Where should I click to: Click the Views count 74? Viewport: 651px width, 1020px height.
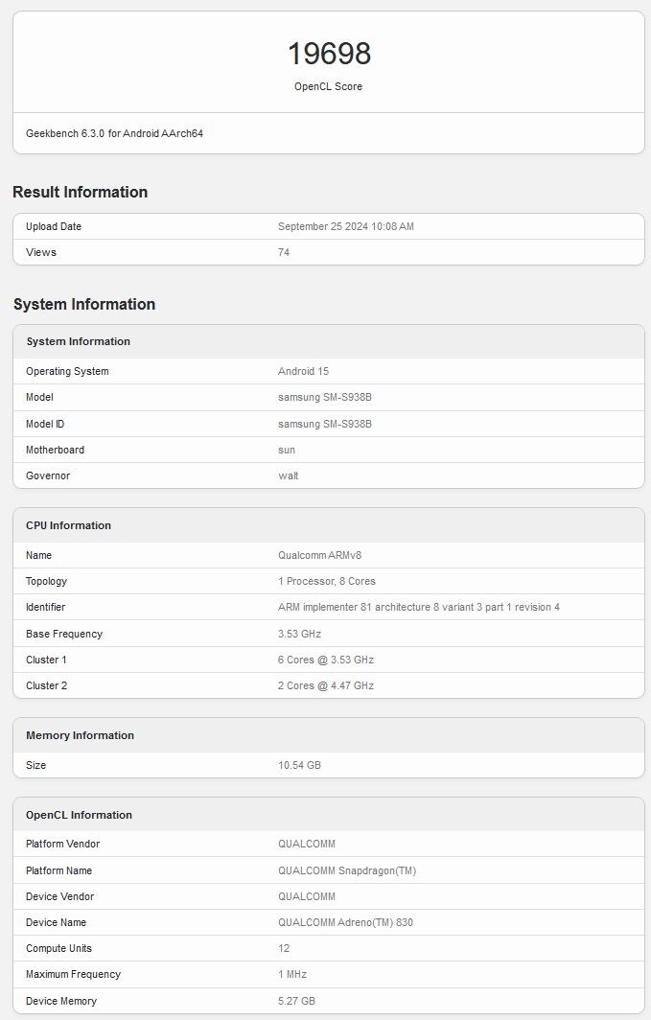tap(284, 252)
